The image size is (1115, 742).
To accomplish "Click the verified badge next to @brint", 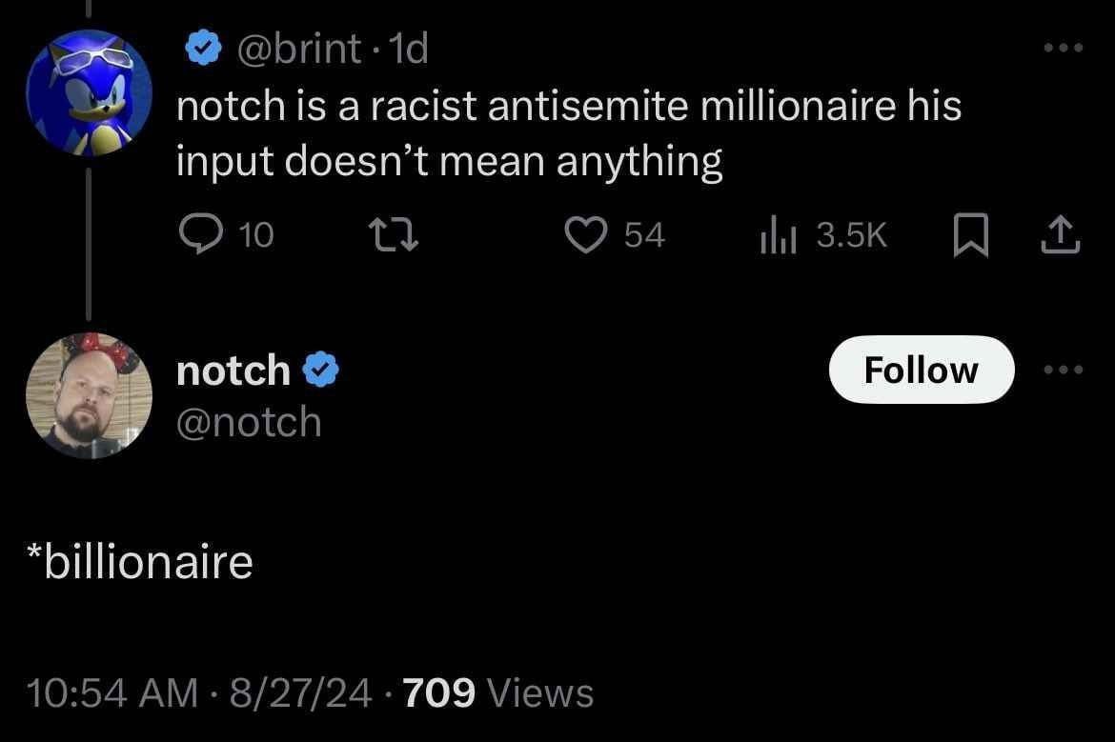I will [203, 48].
